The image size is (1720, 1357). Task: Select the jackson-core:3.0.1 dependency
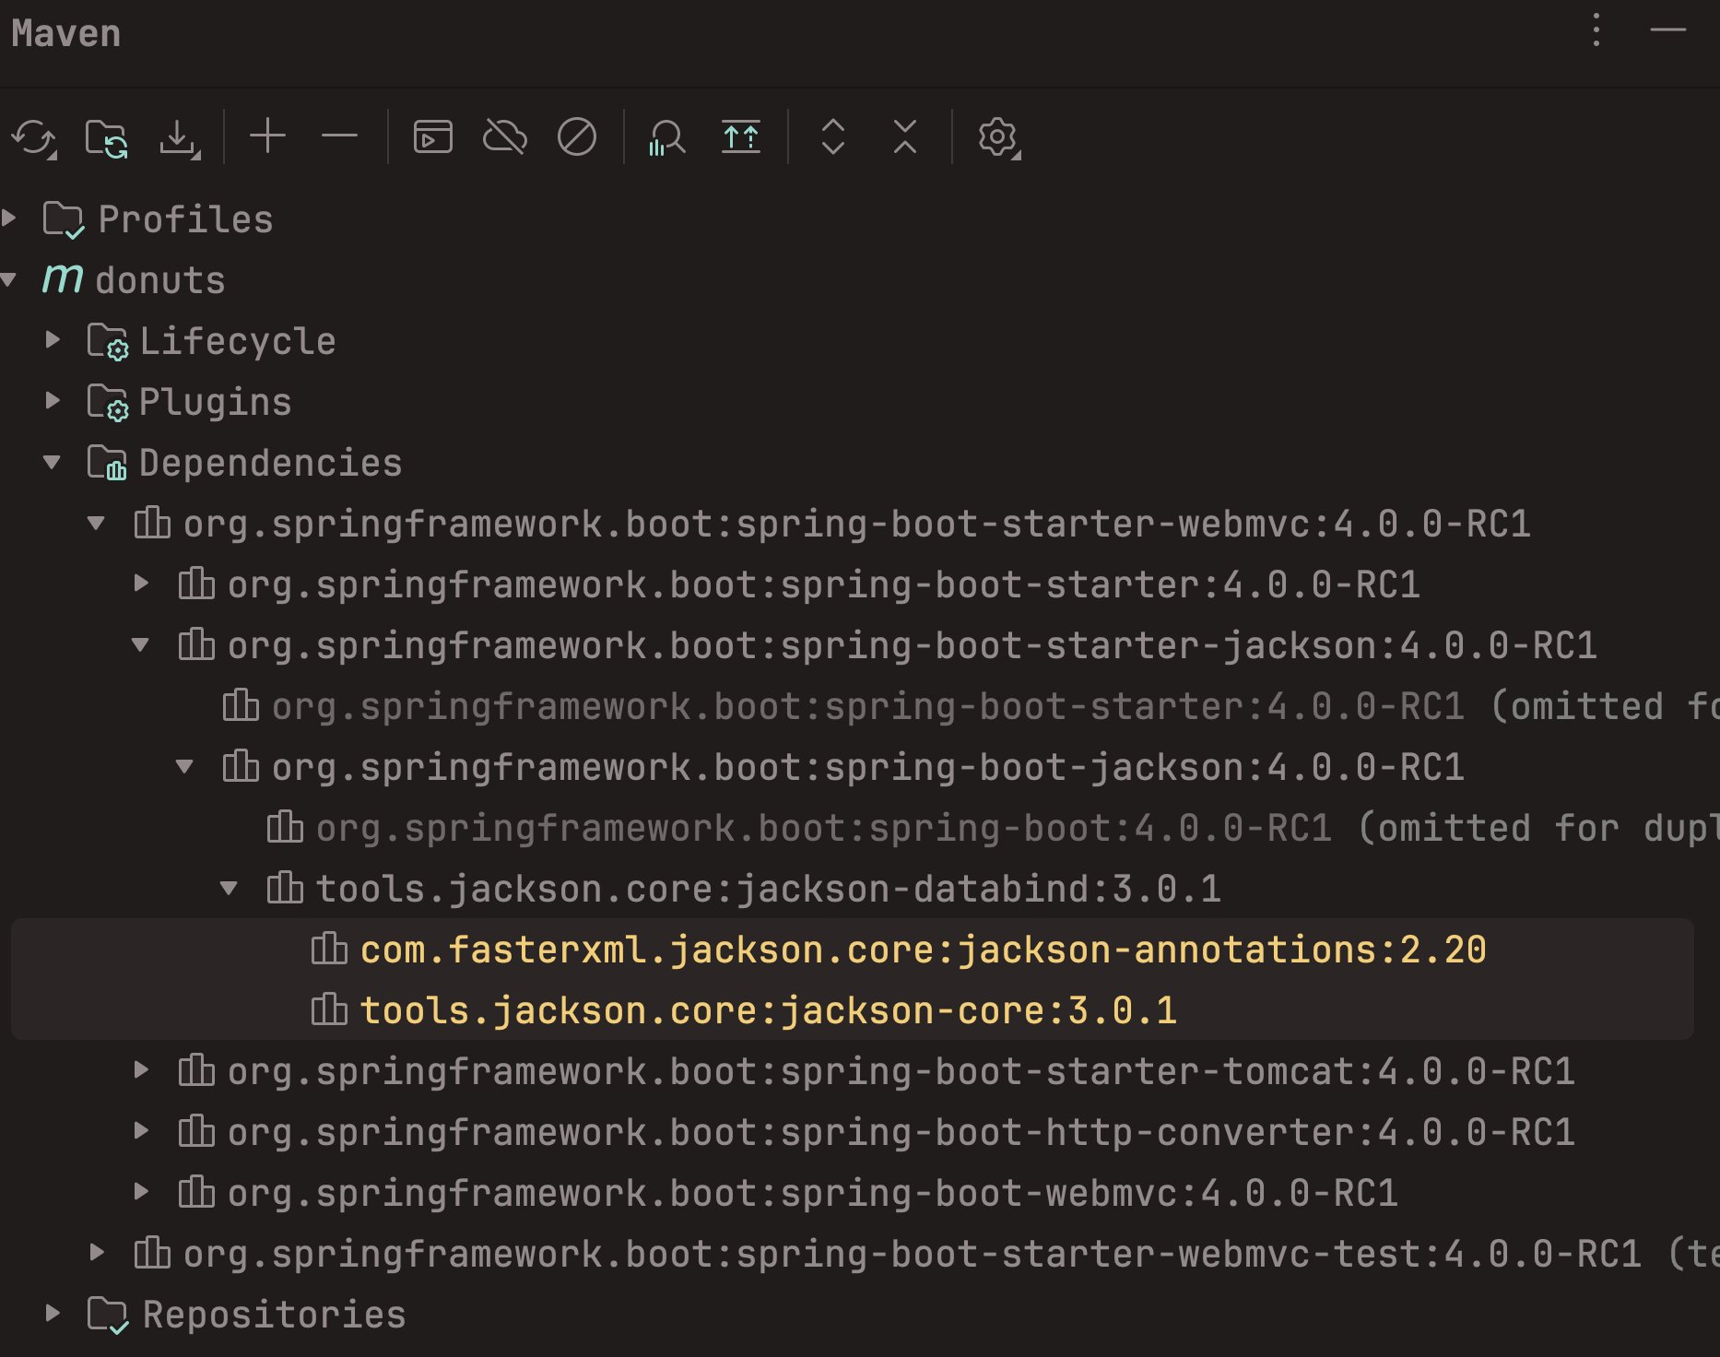[x=767, y=1010]
